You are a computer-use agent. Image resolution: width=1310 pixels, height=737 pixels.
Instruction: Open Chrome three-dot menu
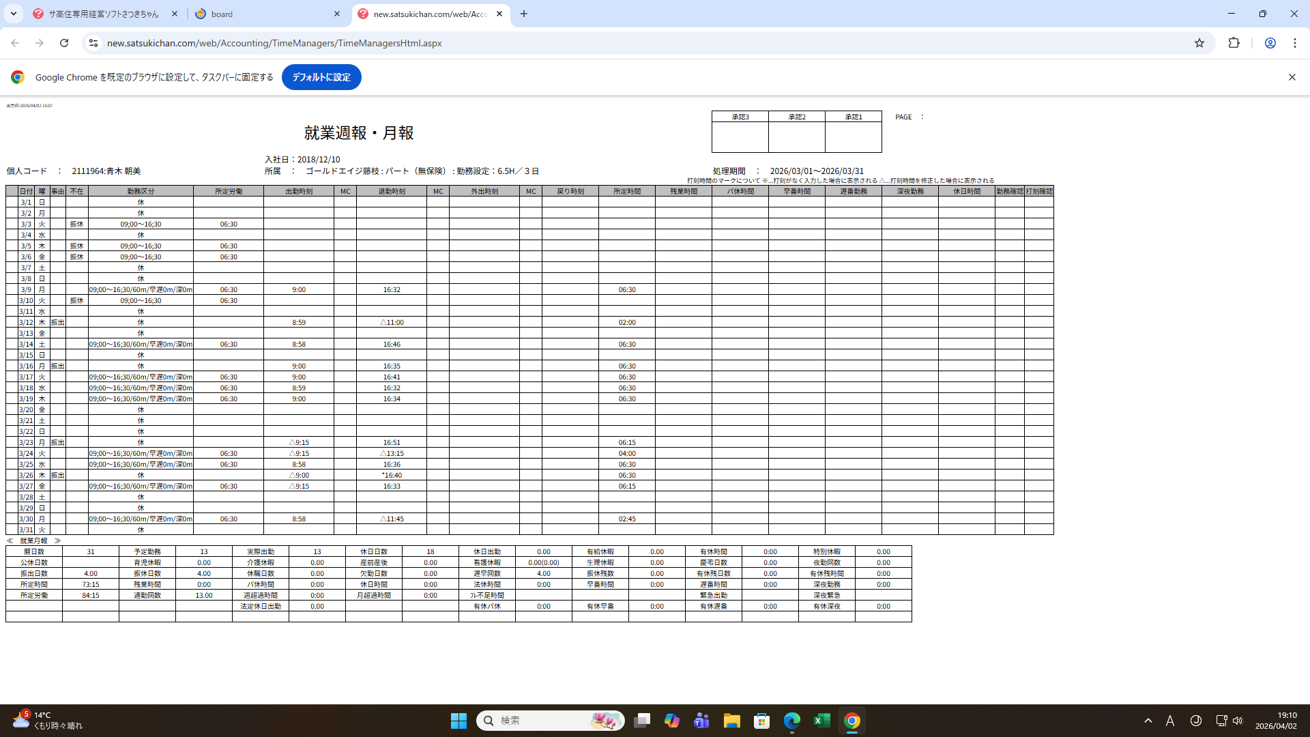[x=1294, y=43]
